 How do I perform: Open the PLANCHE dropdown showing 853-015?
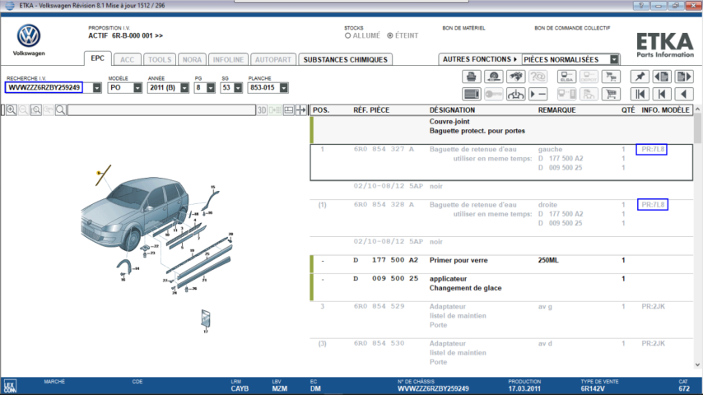pos(284,88)
